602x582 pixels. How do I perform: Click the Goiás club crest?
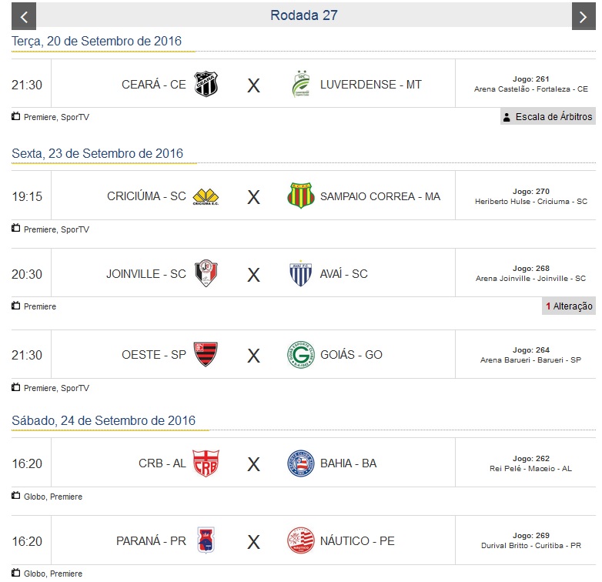click(x=300, y=354)
